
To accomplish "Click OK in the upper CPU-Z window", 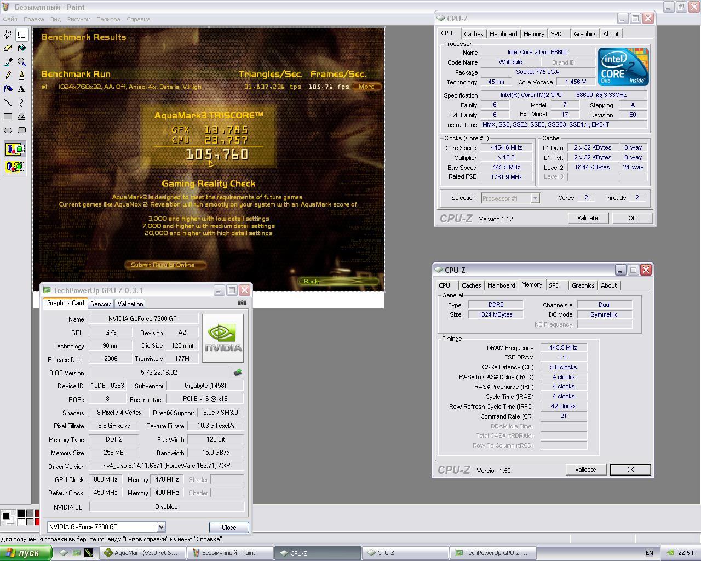I will point(632,218).
